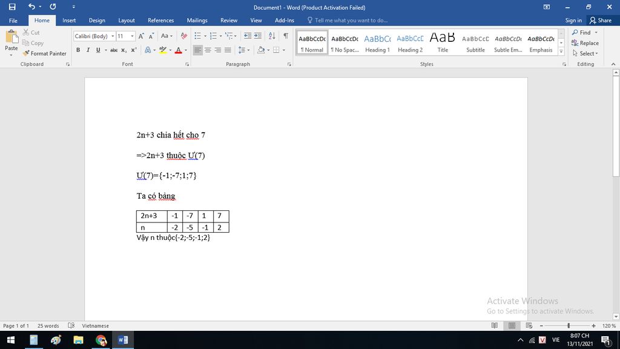This screenshot has height=349, width=620.
Task: Toggle Show/Hide paragraph marks
Action: 286,36
